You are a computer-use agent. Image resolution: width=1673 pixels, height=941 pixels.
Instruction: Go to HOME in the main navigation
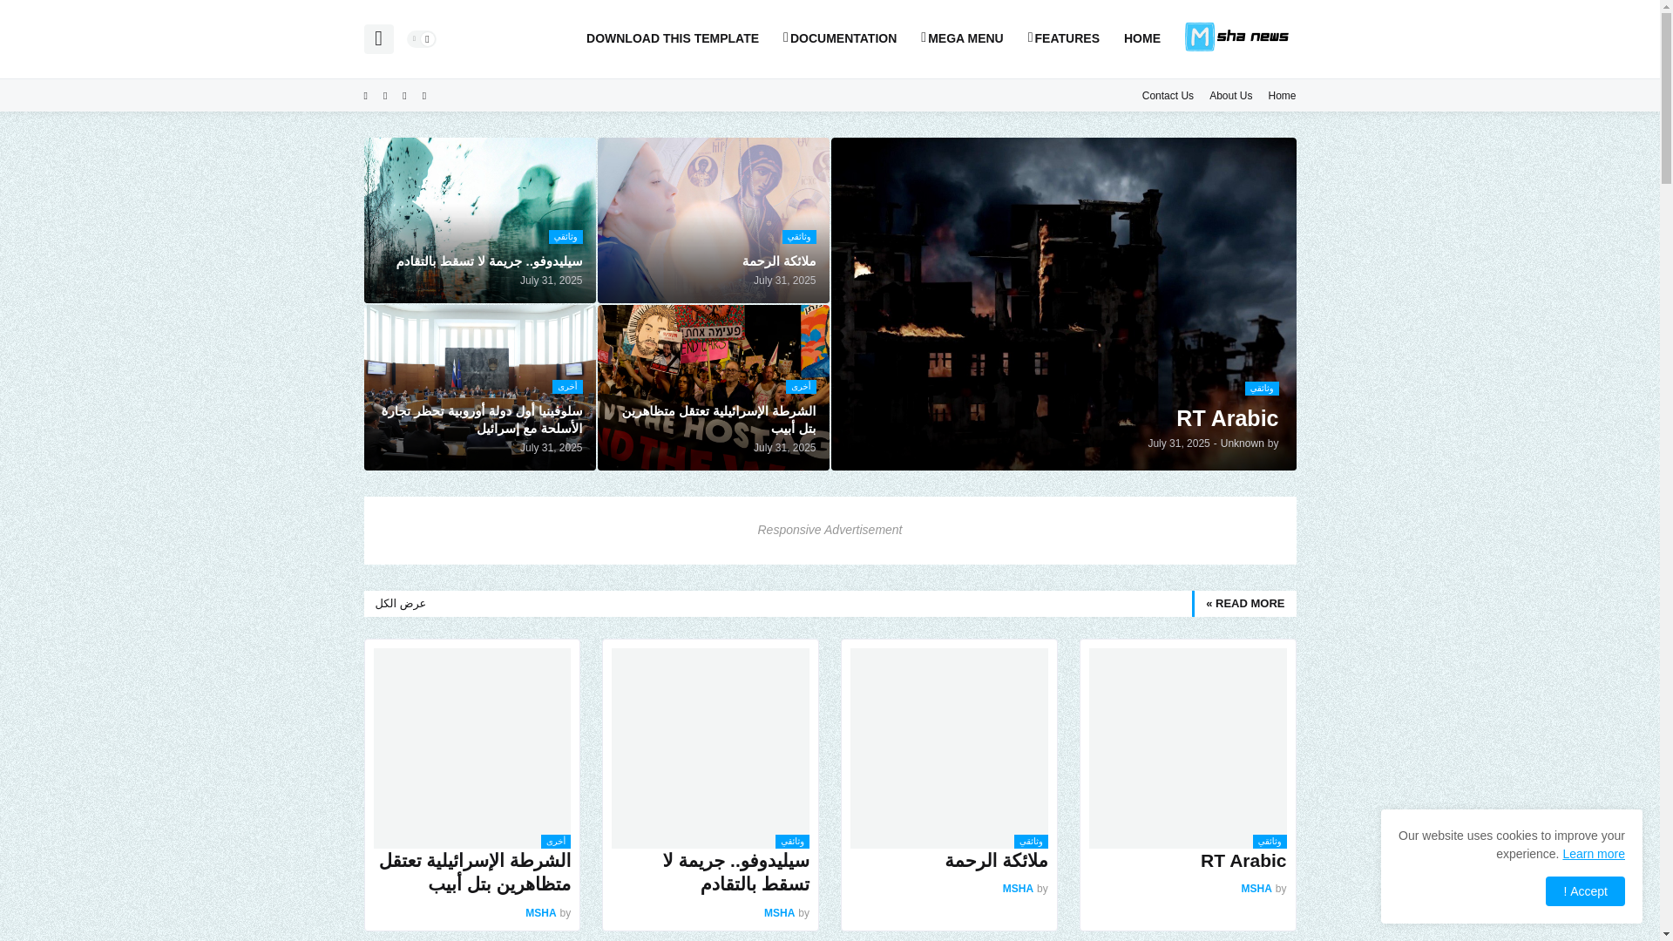(1141, 38)
